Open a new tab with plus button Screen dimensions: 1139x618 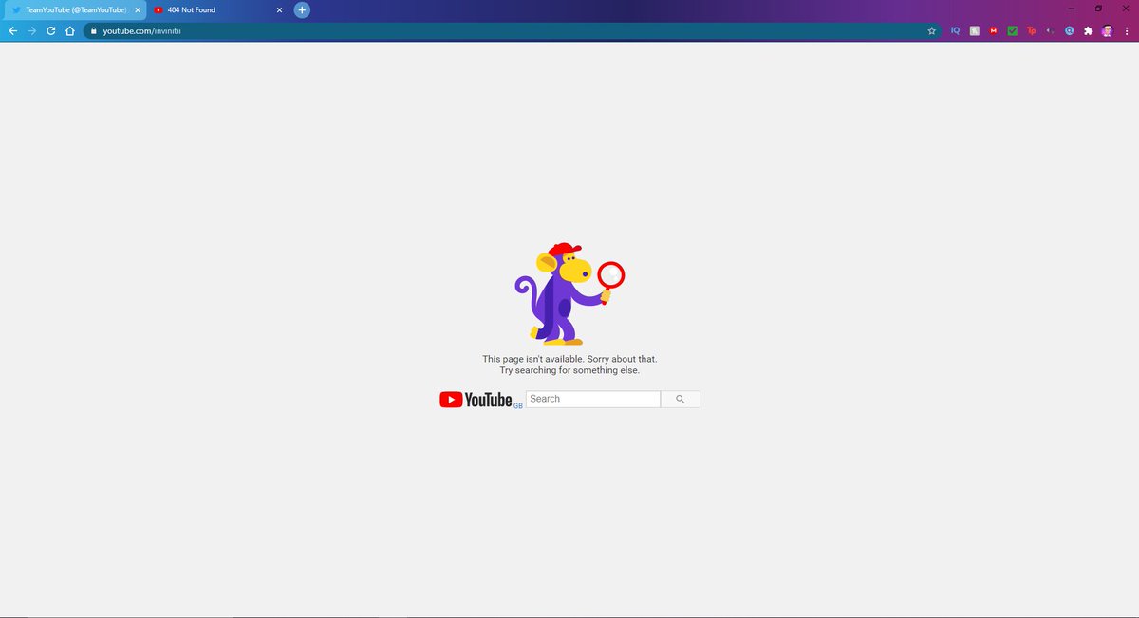(x=302, y=10)
